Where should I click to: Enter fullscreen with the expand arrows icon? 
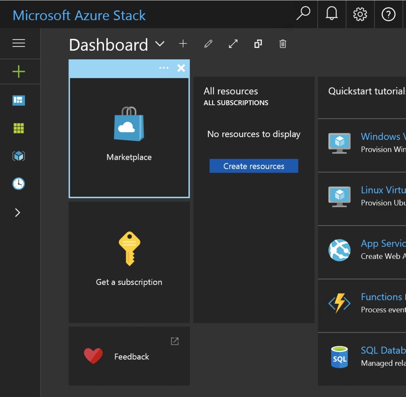click(x=233, y=44)
